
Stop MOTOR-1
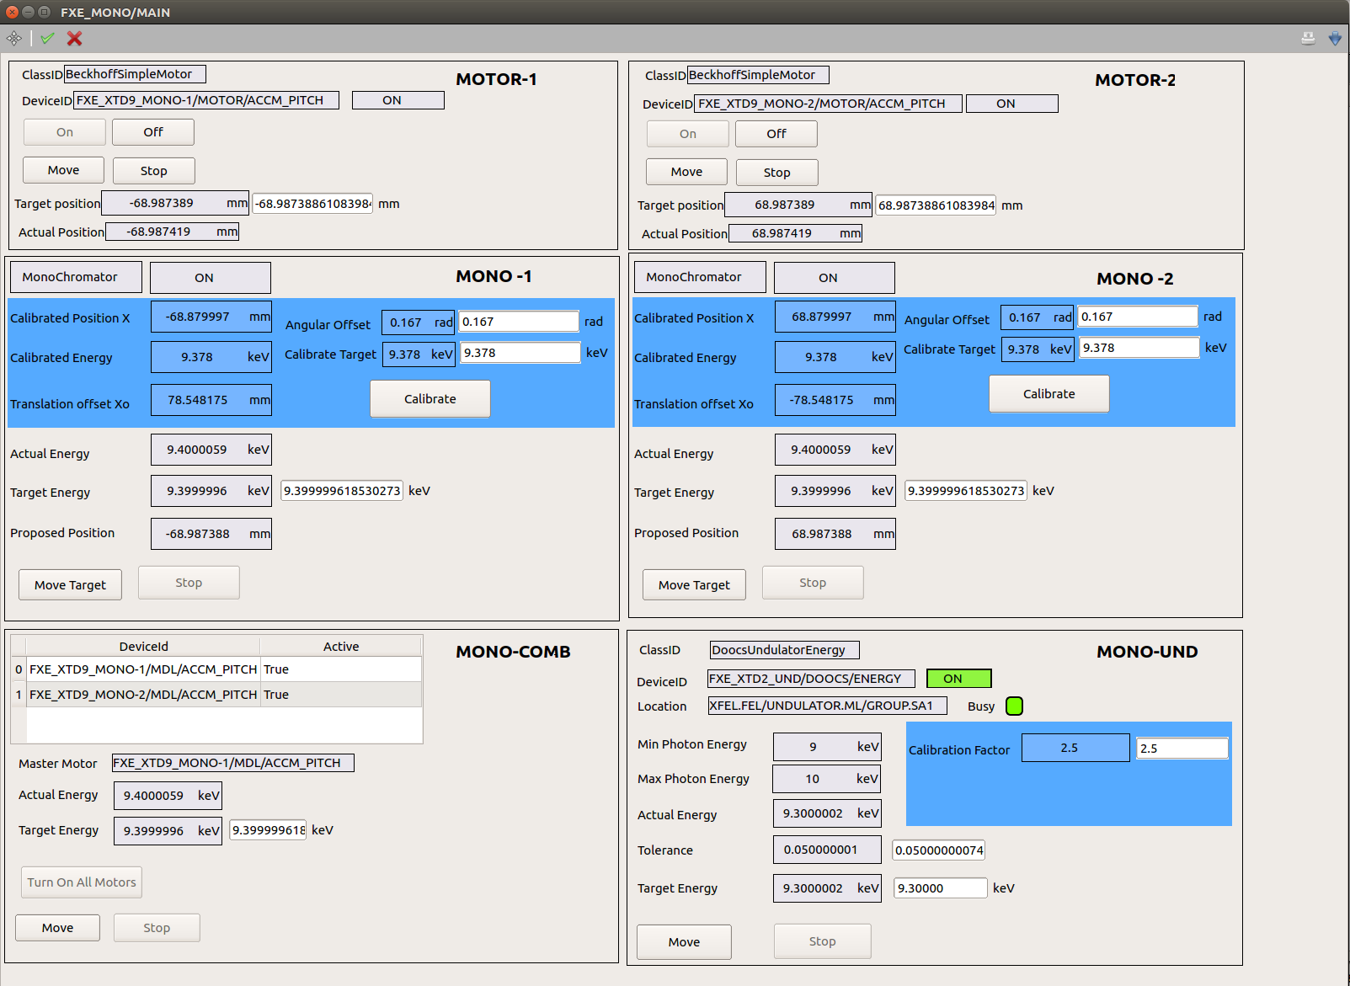click(154, 171)
